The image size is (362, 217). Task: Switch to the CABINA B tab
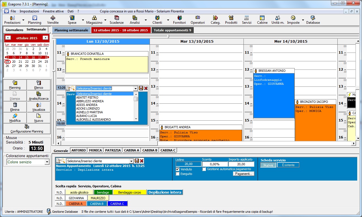[x=150, y=150]
